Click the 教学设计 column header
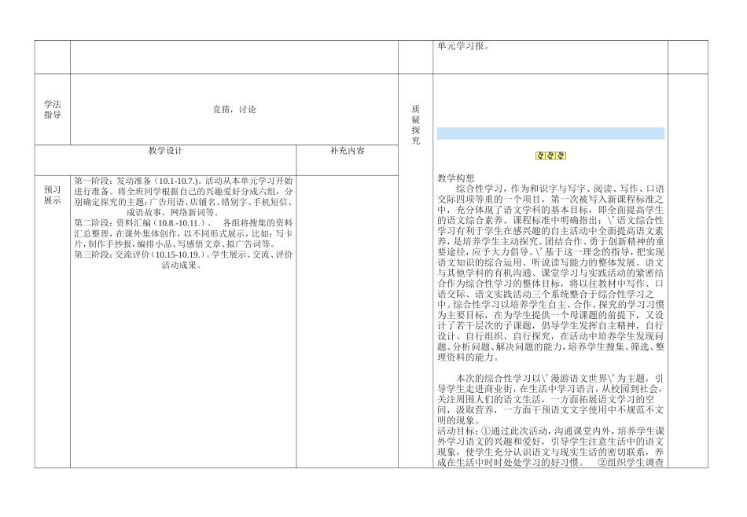 pos(165,151)
